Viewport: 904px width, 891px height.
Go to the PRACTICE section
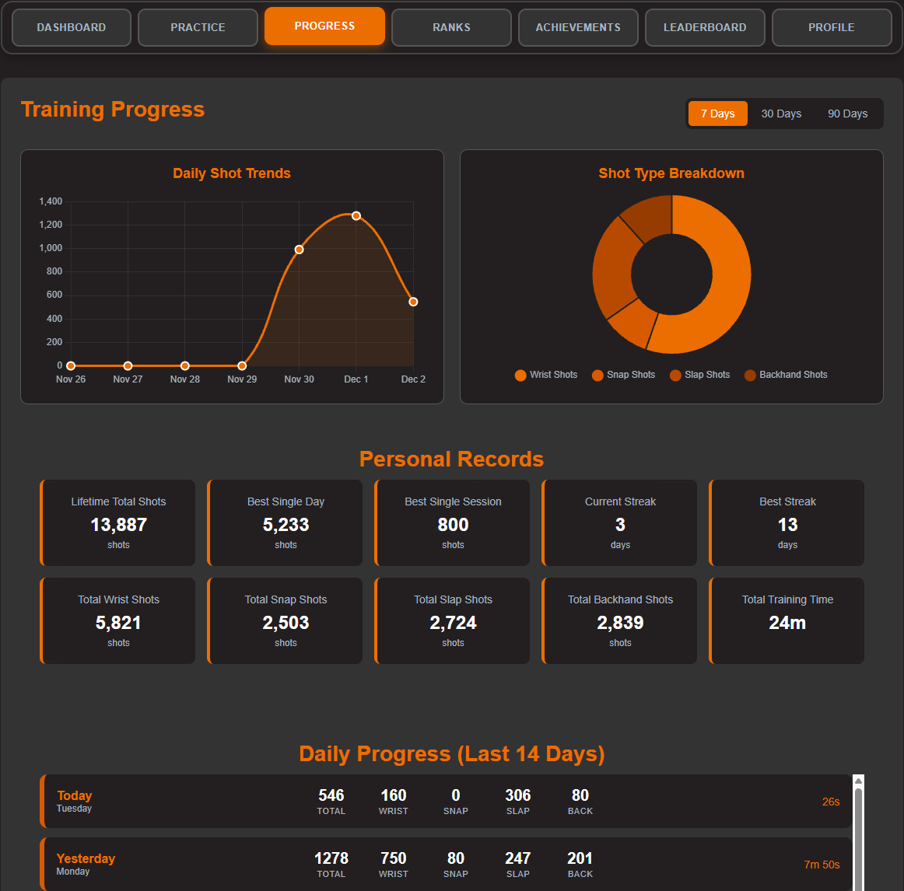point(198,27)
